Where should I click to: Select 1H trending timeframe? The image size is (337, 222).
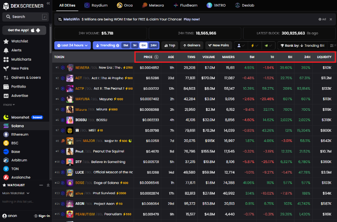click(135, 45)
